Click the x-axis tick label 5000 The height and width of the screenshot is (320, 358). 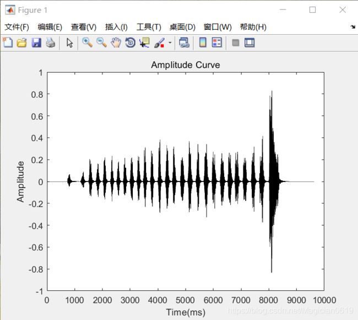tap(185, 300)
